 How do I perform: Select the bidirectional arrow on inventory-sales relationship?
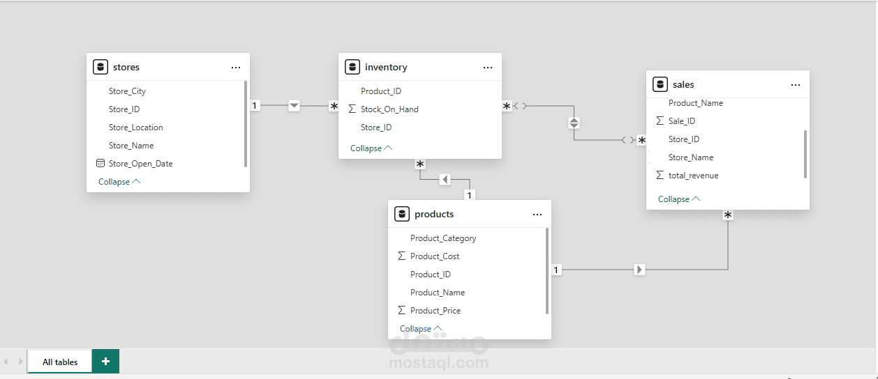[574, 123]
